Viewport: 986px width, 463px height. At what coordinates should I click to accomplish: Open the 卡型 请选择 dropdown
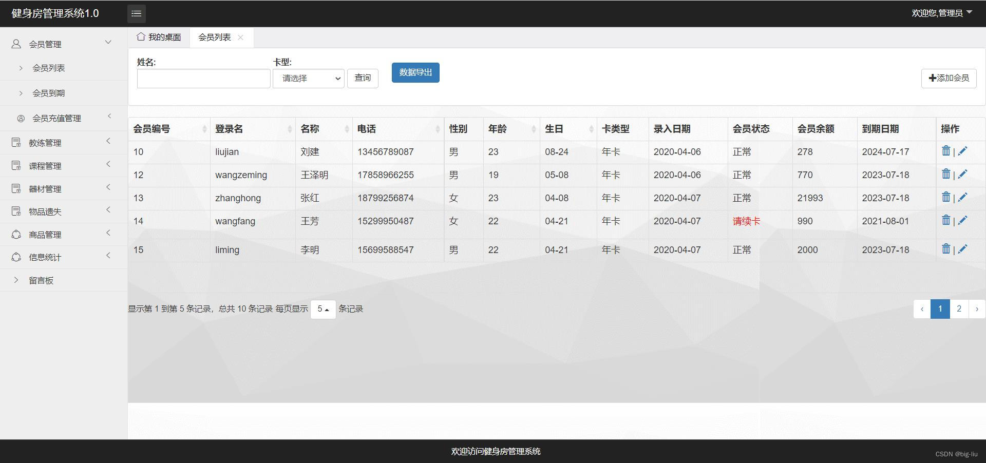pyautogui.click(x=308, y=79)
